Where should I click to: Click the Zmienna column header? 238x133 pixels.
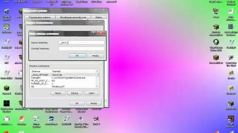[41, 71]
